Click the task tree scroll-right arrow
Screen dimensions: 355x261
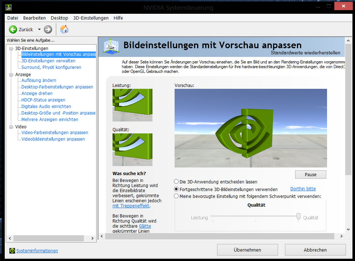coord(92,239)
